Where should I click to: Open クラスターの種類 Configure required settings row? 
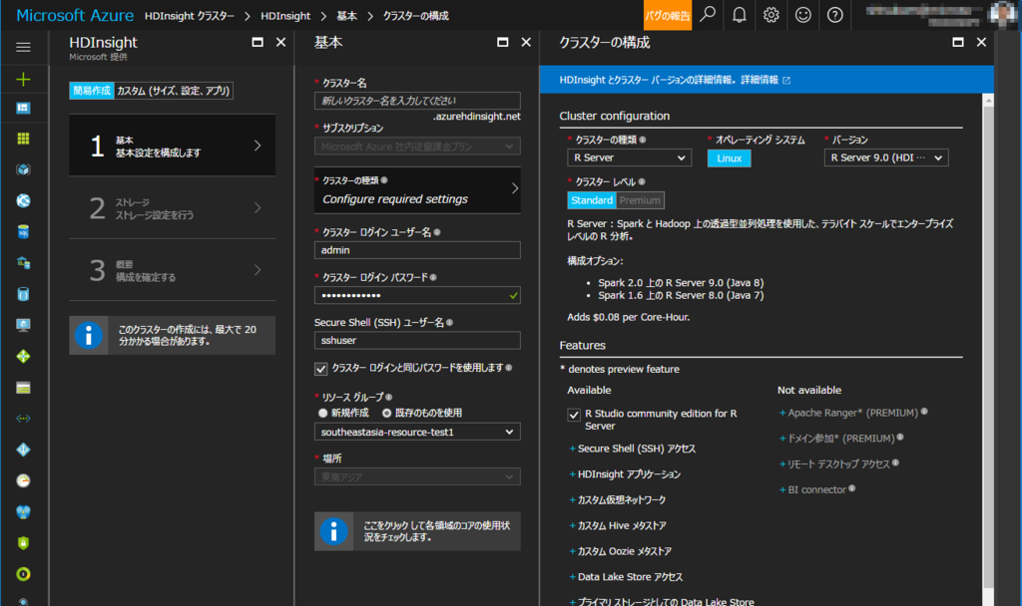(417, 190)
